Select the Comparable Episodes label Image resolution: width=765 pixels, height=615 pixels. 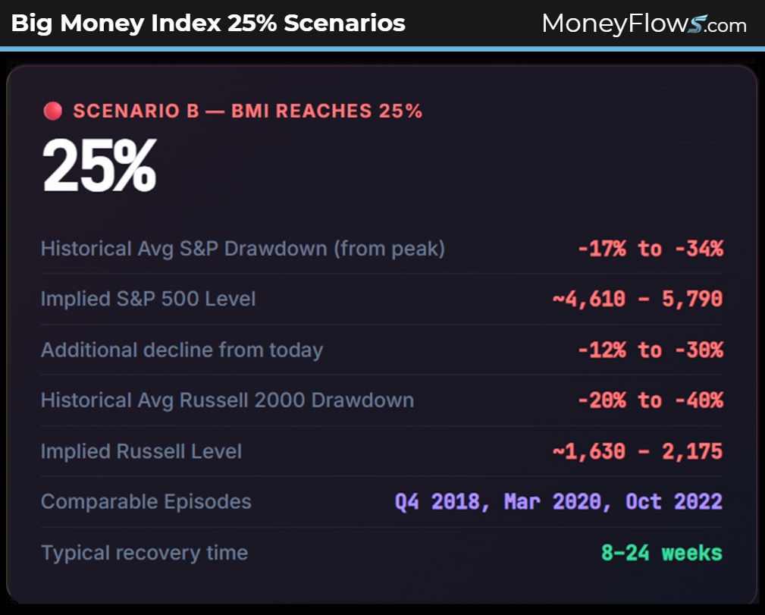(146, 501)
